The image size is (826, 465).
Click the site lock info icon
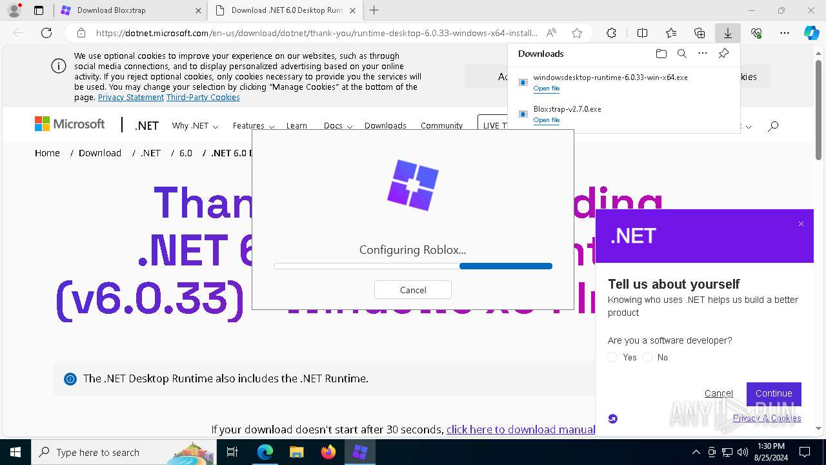[x=81, y=33]
